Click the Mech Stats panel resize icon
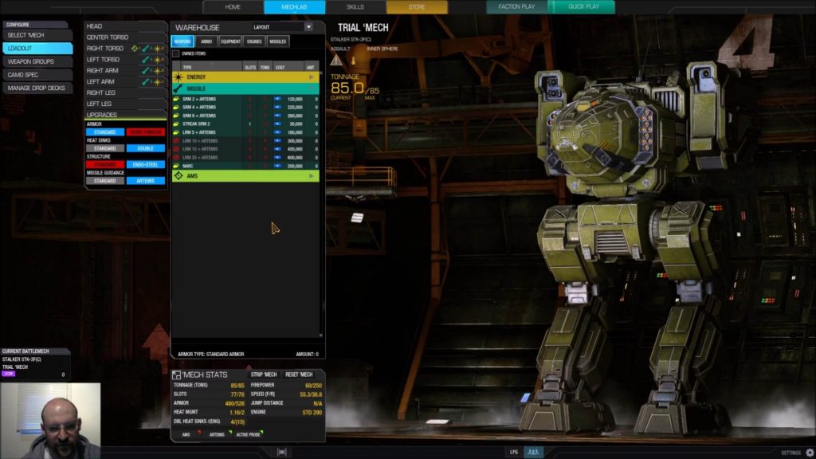This screenshot has width=816, height=459. click(x=176, y=375)
